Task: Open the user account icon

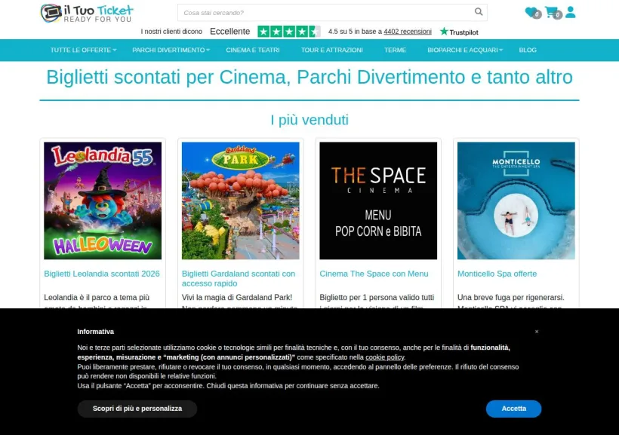Action: coord(571,12)
